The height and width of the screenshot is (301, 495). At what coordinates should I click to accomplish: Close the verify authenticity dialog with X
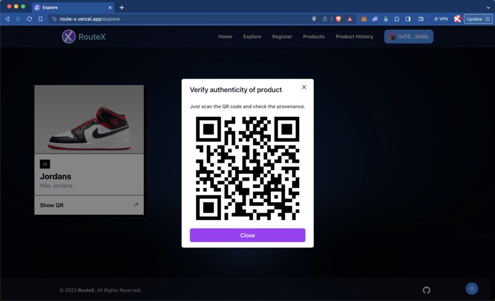click(304, 87)
